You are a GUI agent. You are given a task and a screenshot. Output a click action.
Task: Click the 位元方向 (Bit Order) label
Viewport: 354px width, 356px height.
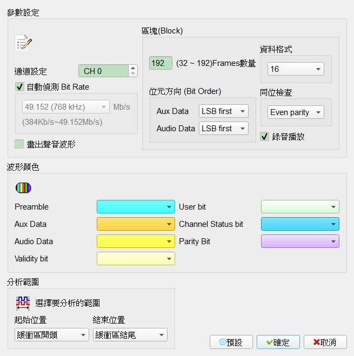click(185, 91)
